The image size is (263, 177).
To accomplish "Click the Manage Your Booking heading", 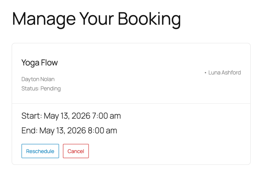I will 96,19.
